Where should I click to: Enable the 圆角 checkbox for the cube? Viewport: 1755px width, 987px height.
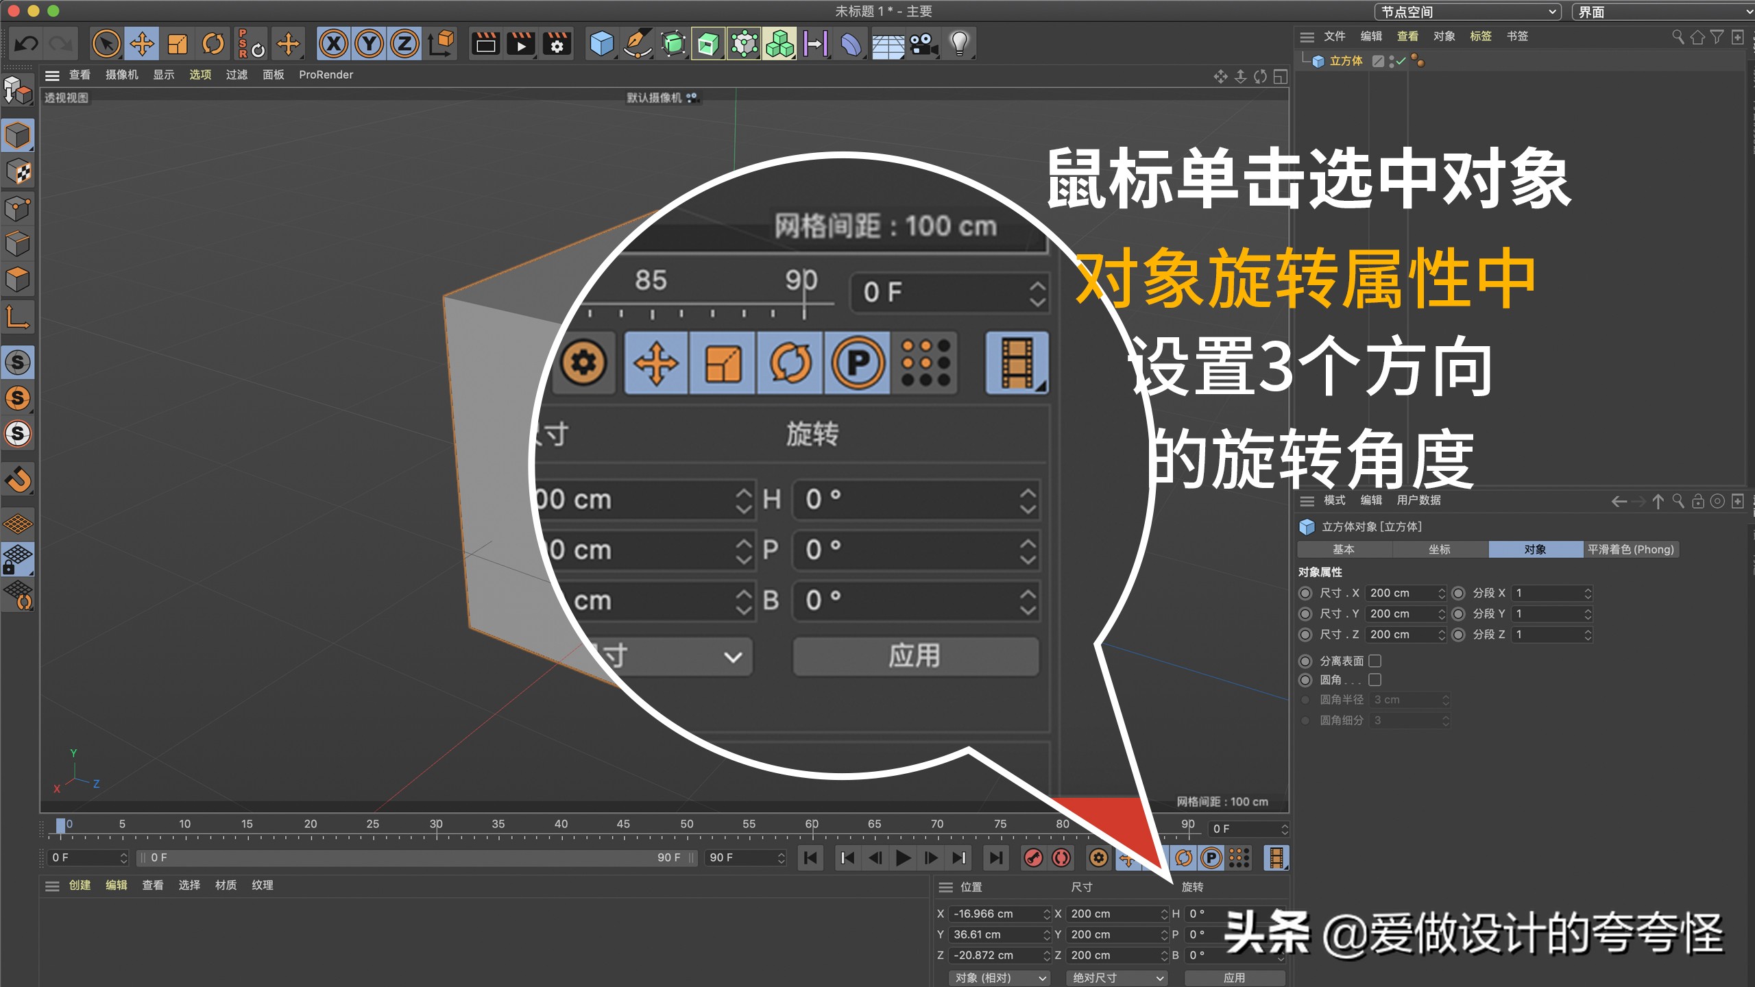tap(1376, 679)
